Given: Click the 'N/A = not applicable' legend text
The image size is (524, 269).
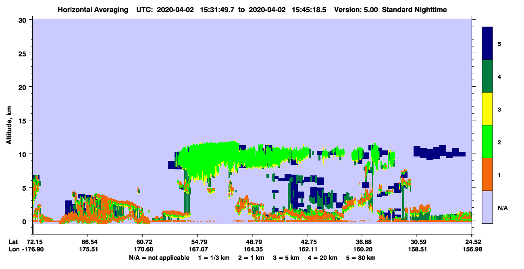Looking at the screenshot, I should pos(159,258).
